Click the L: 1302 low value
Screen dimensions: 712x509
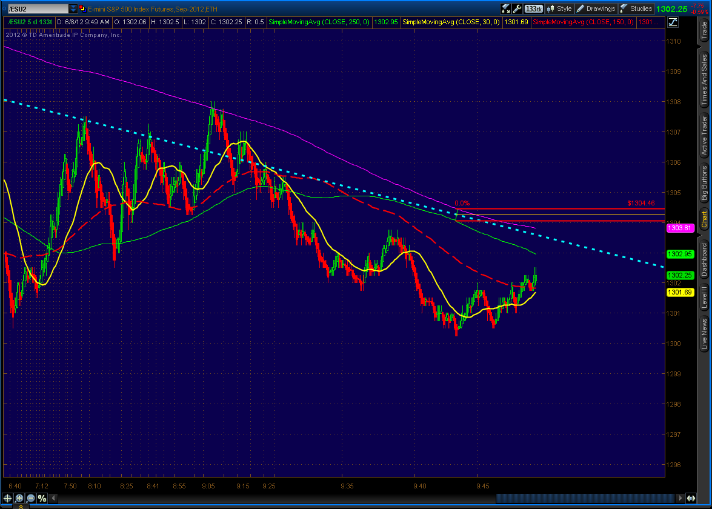(195, 22)
